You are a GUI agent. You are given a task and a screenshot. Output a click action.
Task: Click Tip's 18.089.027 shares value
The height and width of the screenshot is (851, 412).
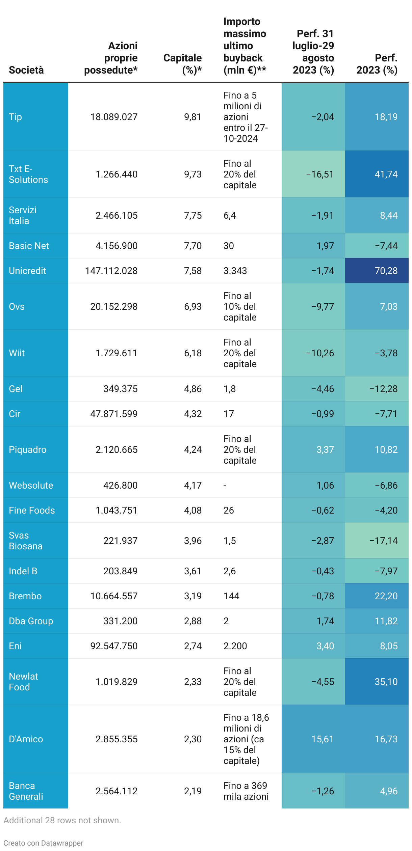114,117
